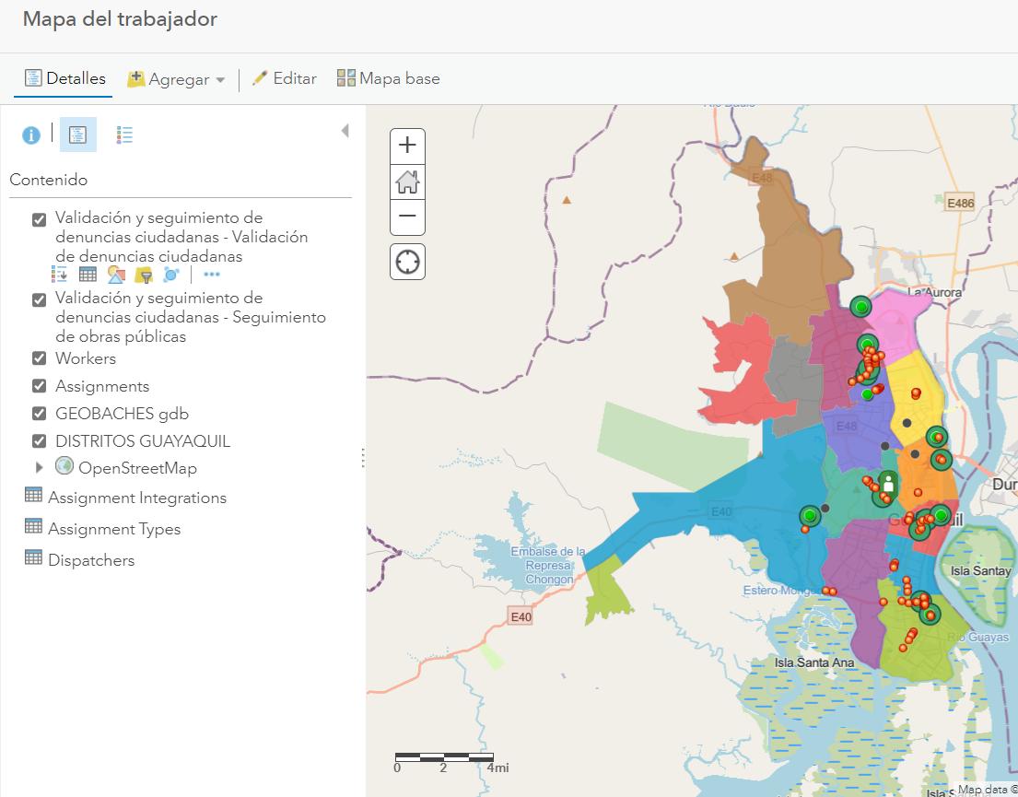Click the filter icon for first layer

[x=144, y=275]
